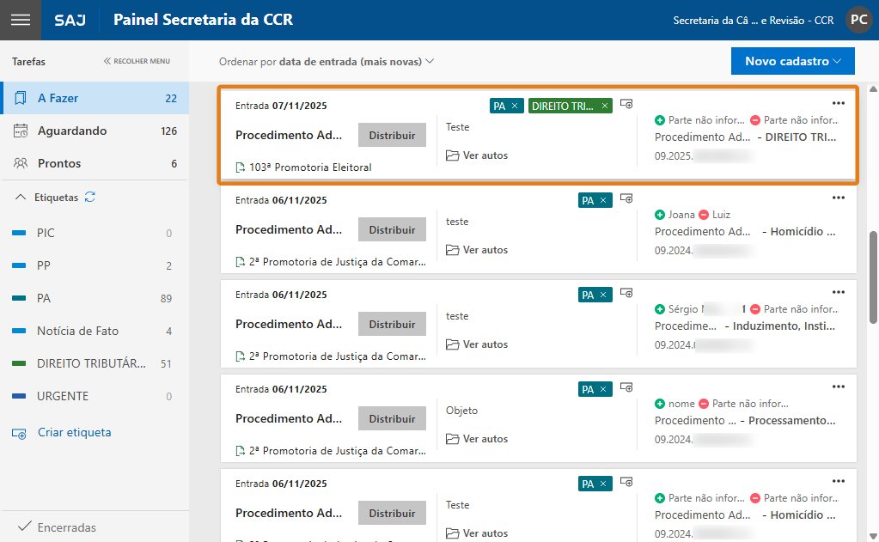
Task: Refresh the Etiquetas list
Action: 90,198
